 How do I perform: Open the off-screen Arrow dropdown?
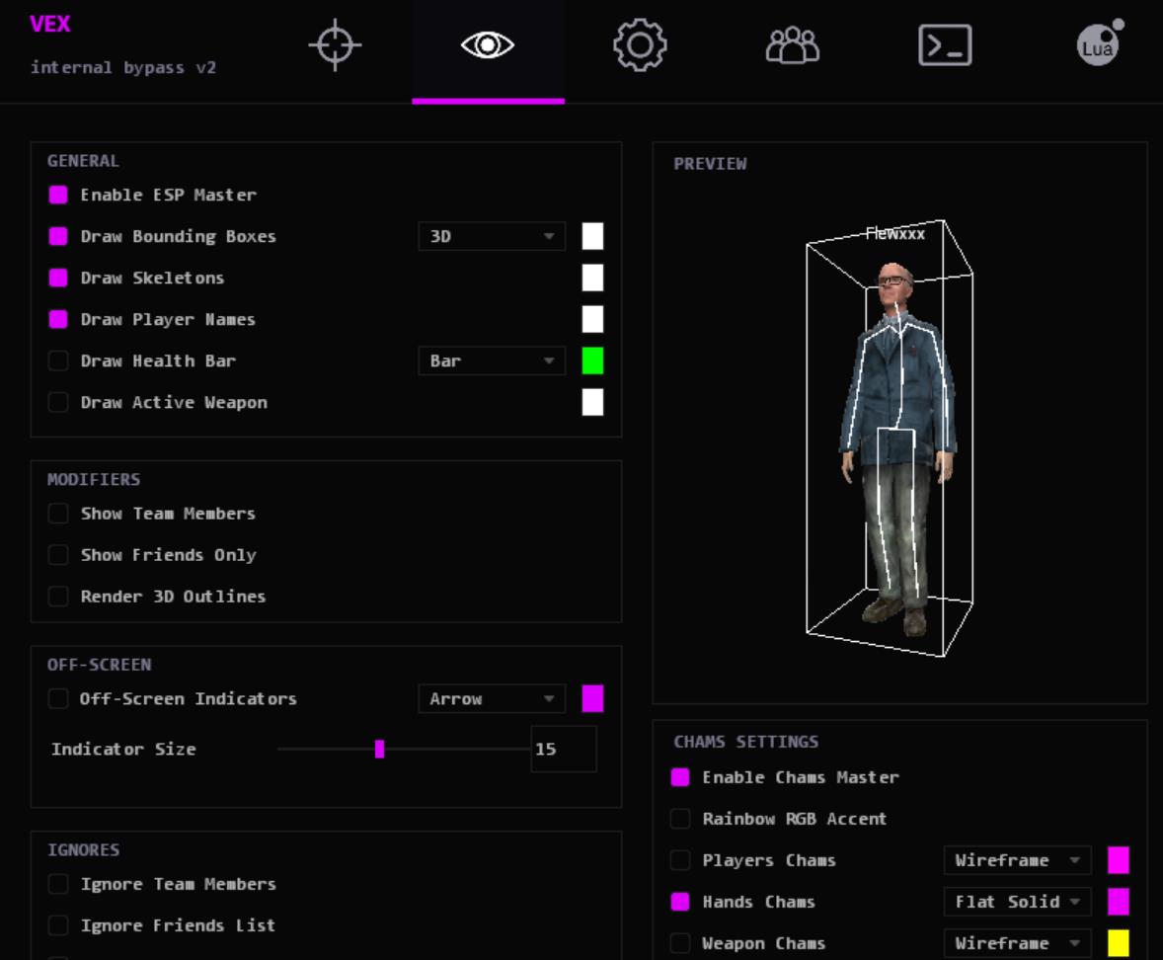pyautogui.click(x=492, y=699)
